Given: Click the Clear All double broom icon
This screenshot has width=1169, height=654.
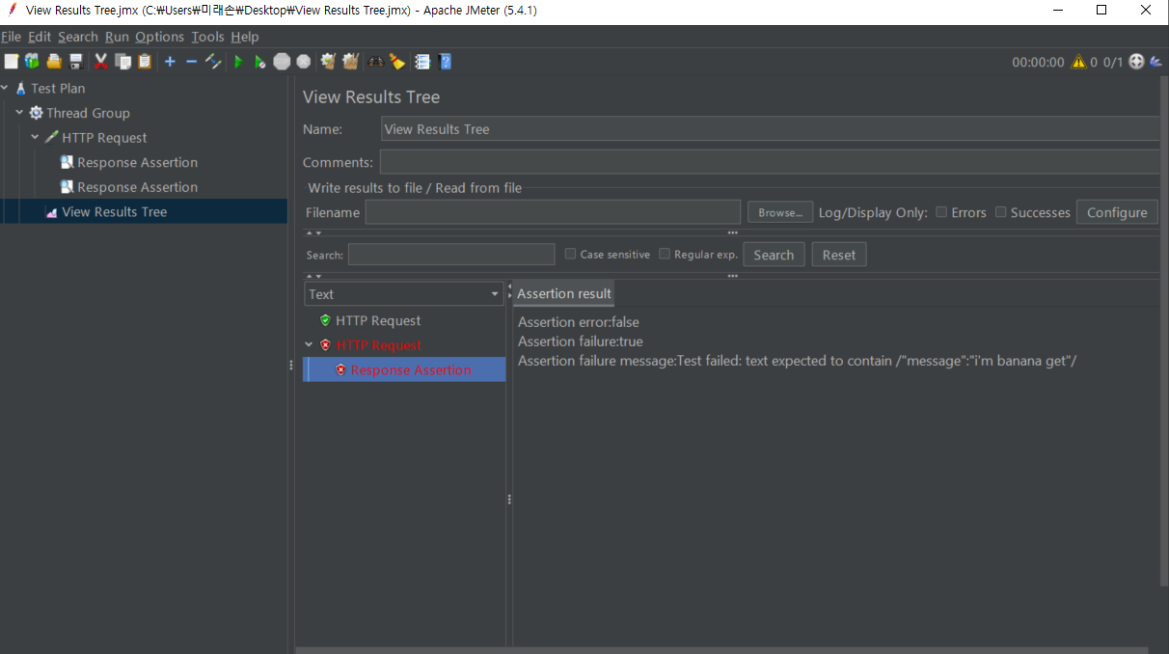Looking at the screenshot, I should [x=350, y=62].
